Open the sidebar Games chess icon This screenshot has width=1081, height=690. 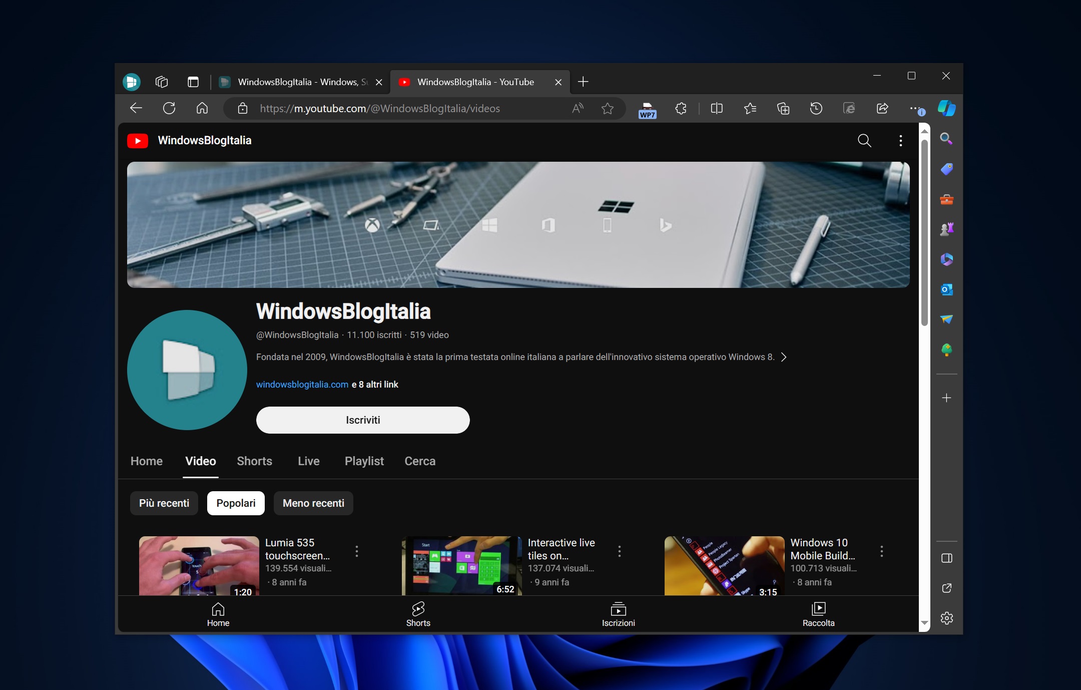point(946,229)
